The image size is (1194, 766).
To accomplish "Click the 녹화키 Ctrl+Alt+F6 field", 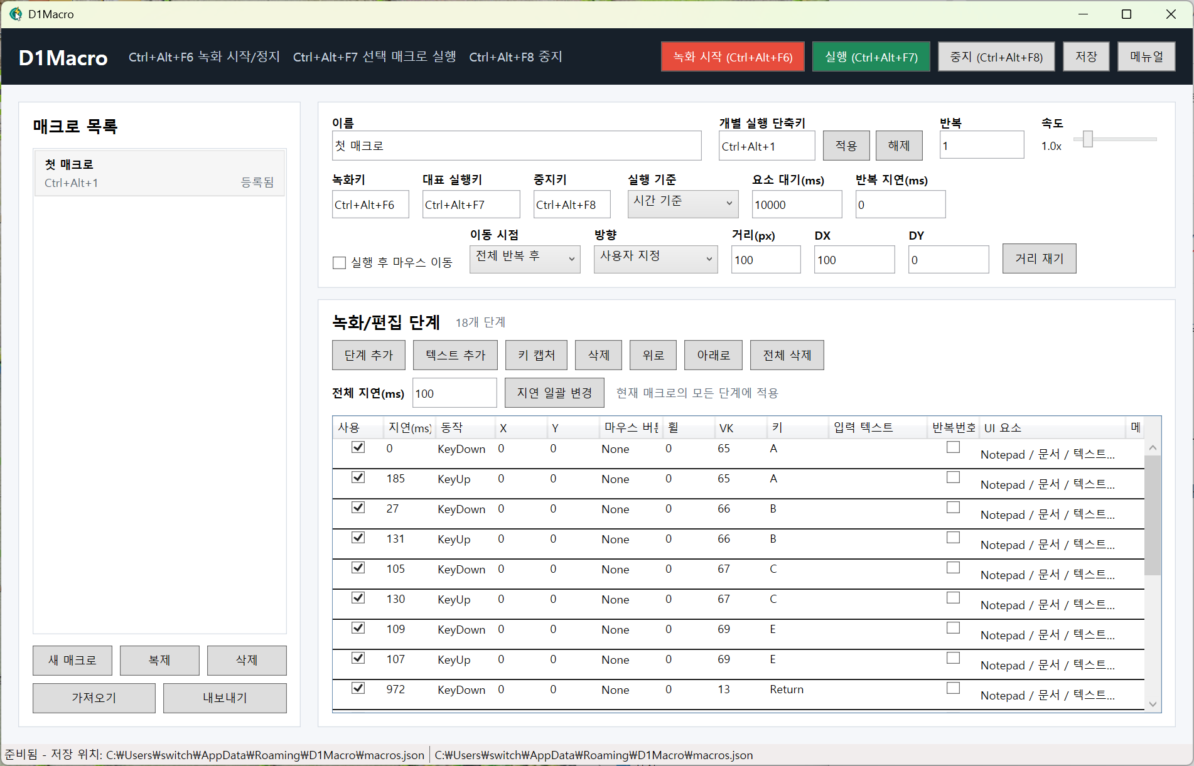I will point(370,205).
